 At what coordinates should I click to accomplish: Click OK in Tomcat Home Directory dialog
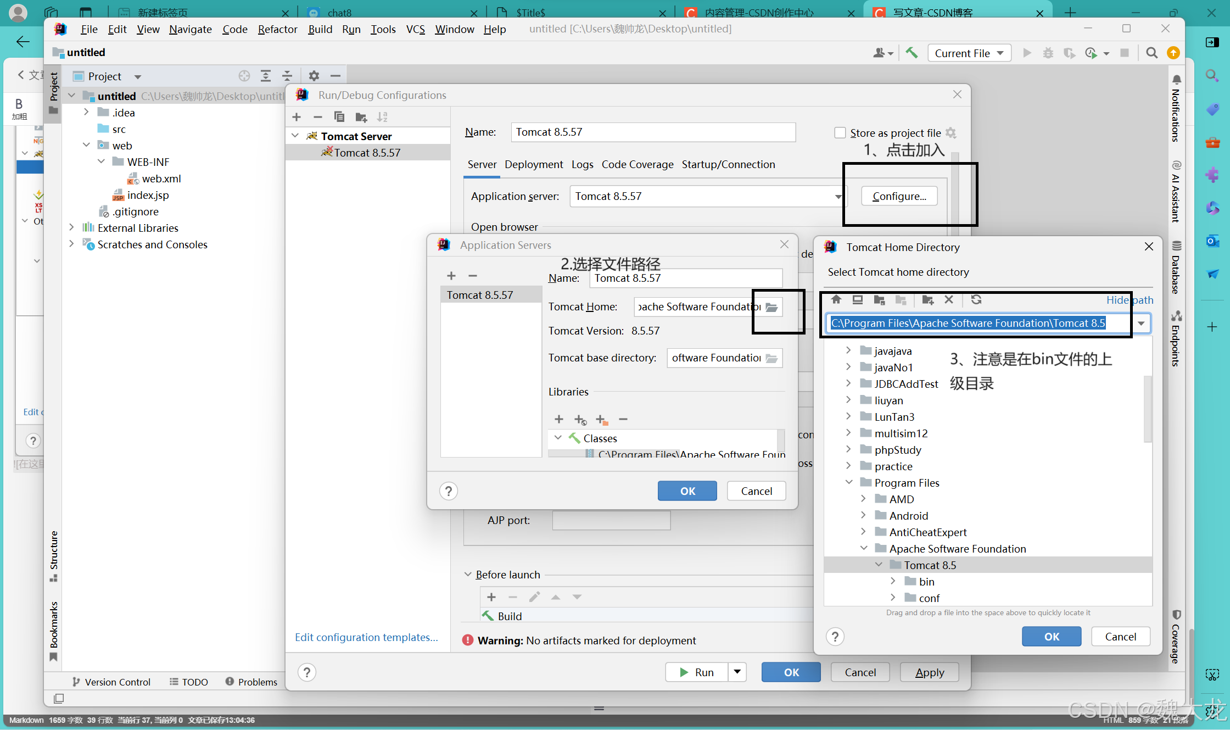[1052, 637]
